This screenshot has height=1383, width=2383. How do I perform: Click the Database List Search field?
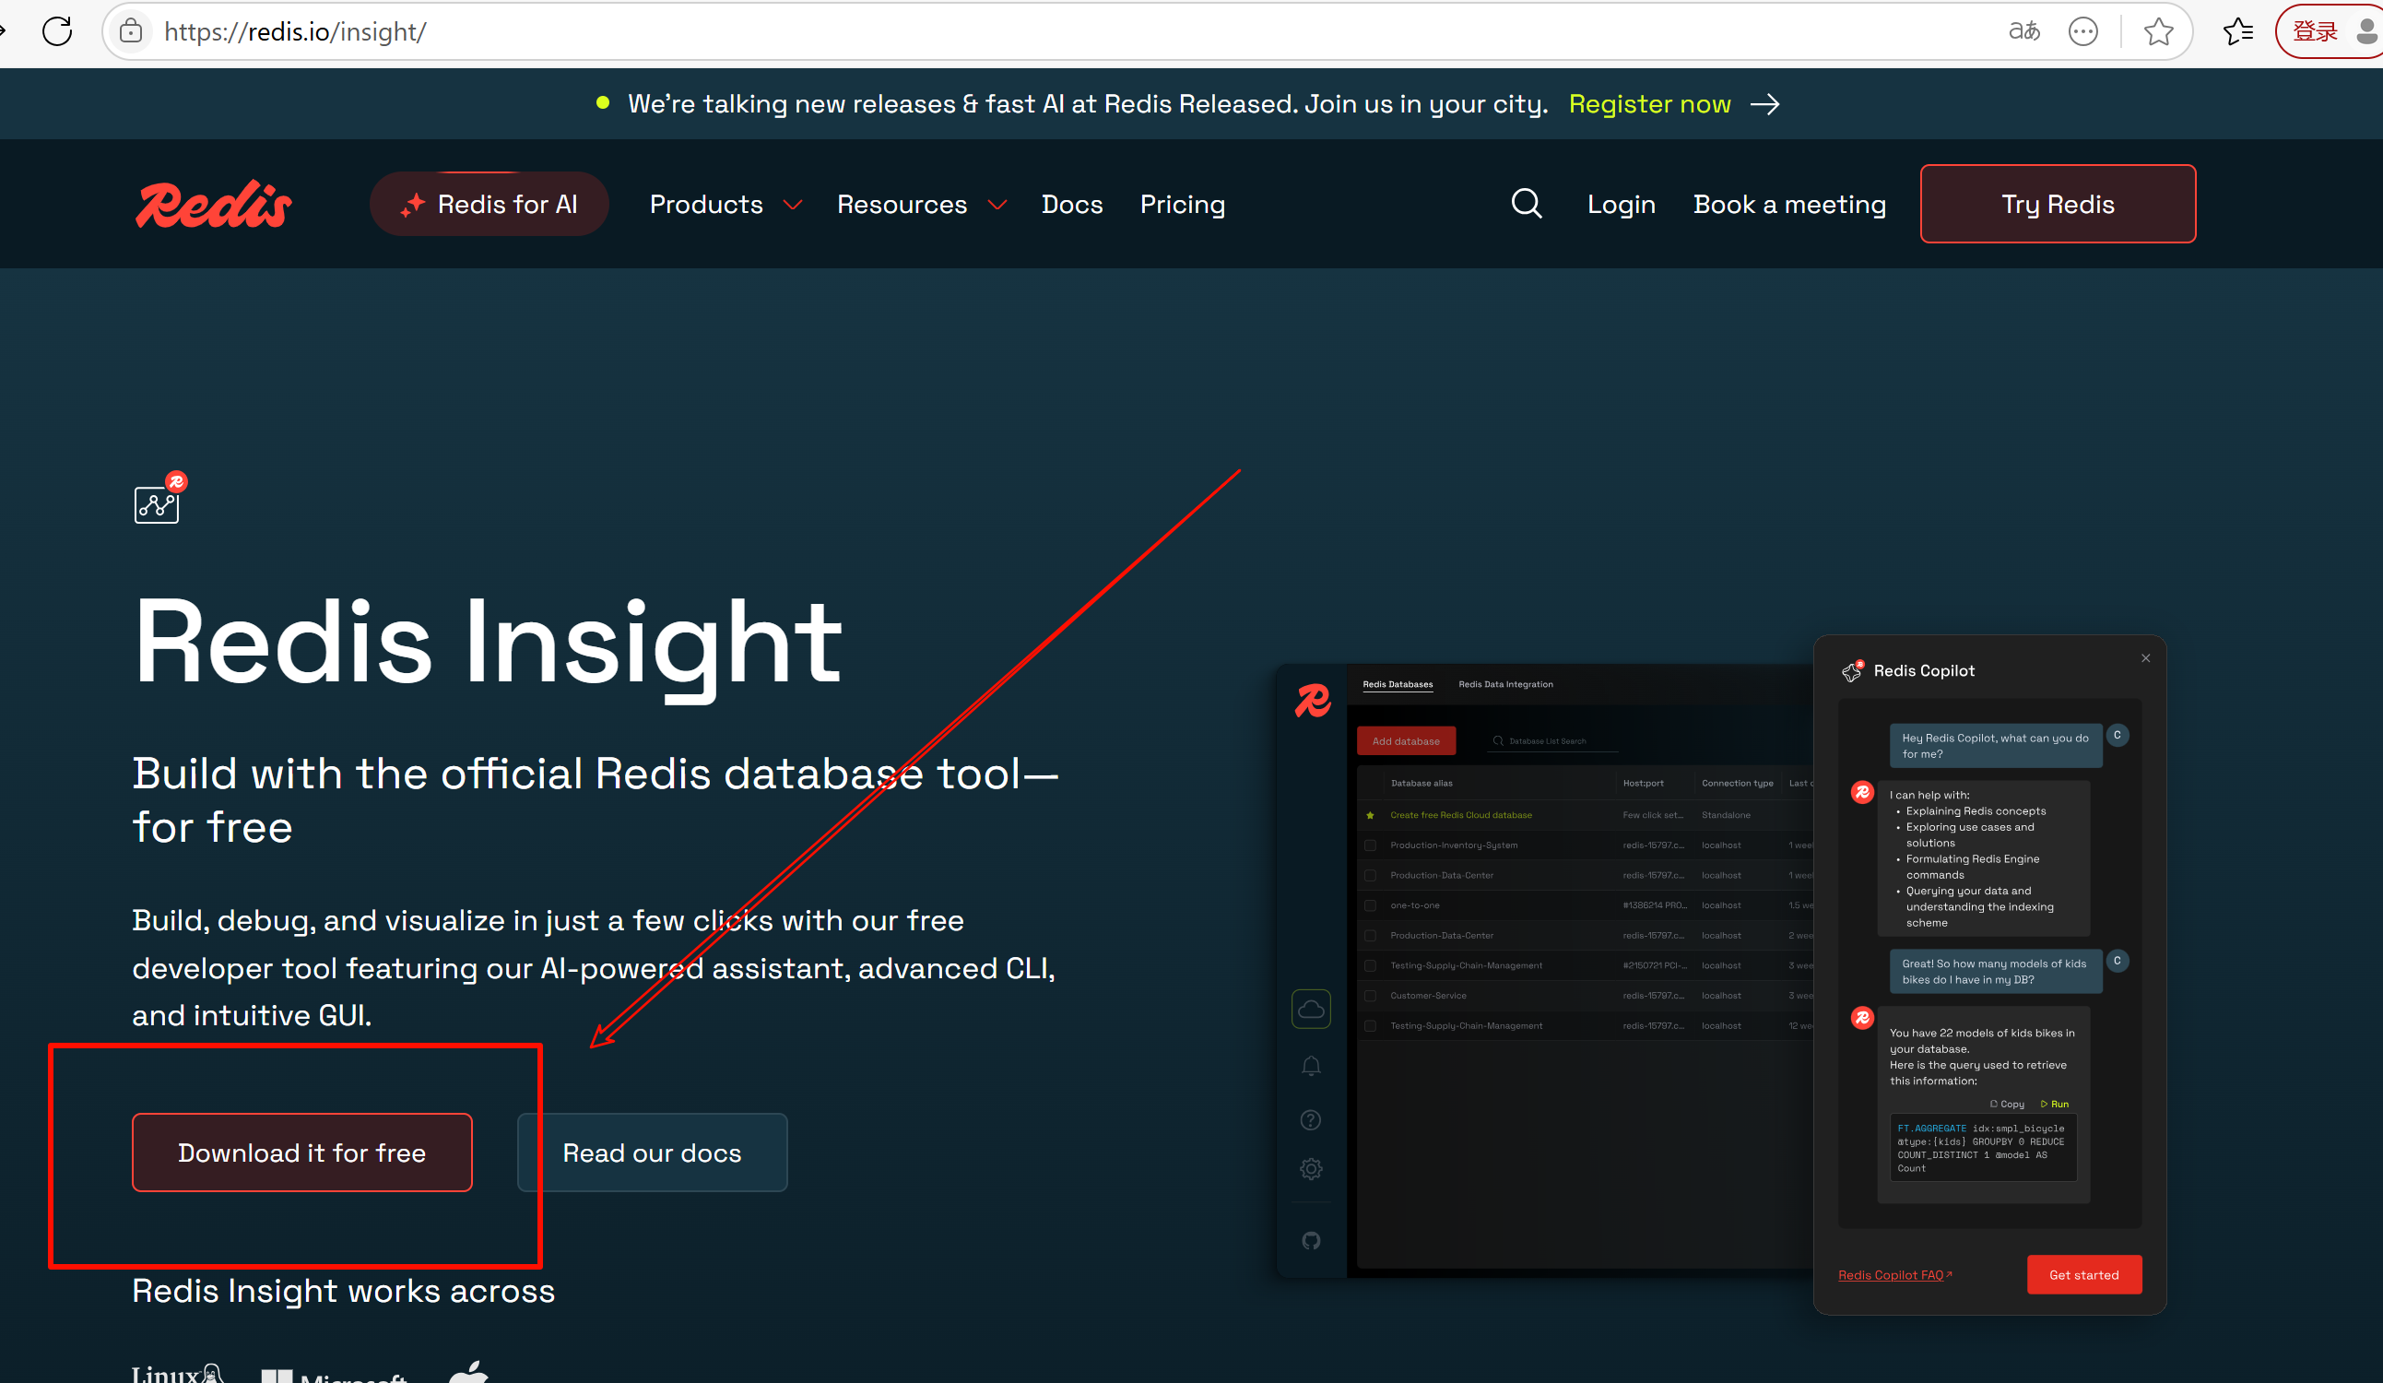(1552, 740)
